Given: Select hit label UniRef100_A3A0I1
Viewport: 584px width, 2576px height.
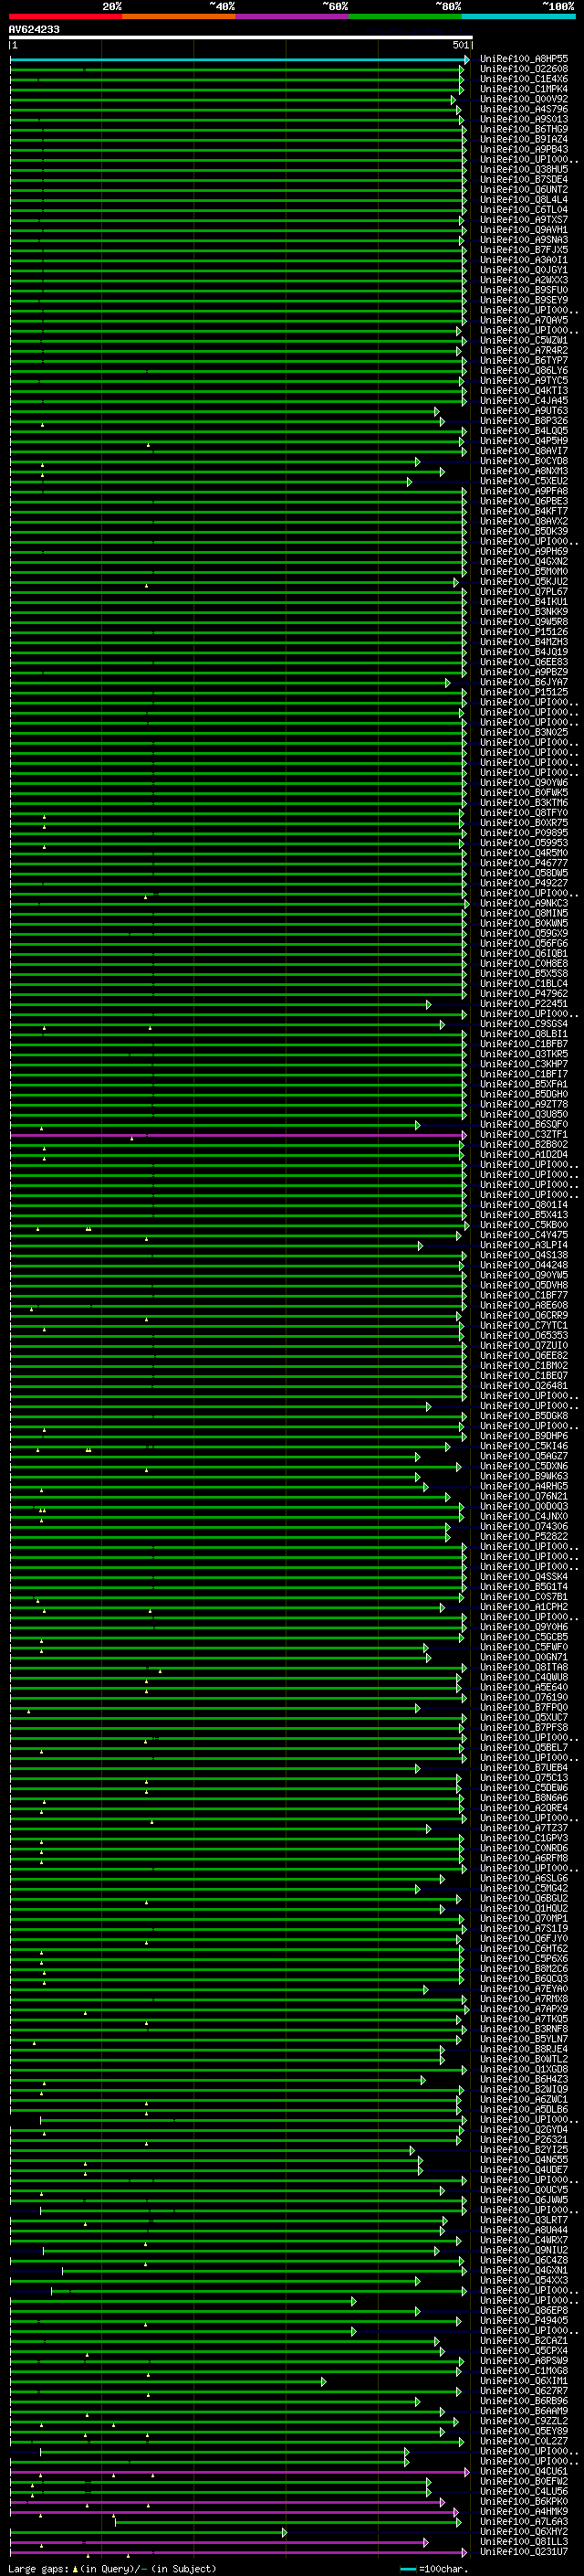Looking at the screenshot, I should click(524, 260).
